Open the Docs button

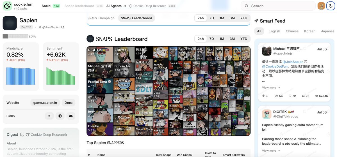tap(69, 103)
